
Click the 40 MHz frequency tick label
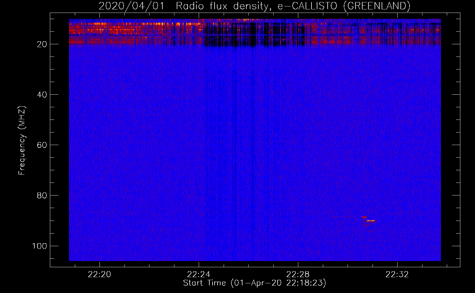[42, 95]
